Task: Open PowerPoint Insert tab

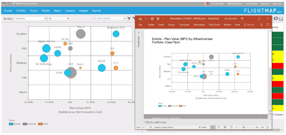Action: pyautogui.click(x=161, y=25)
